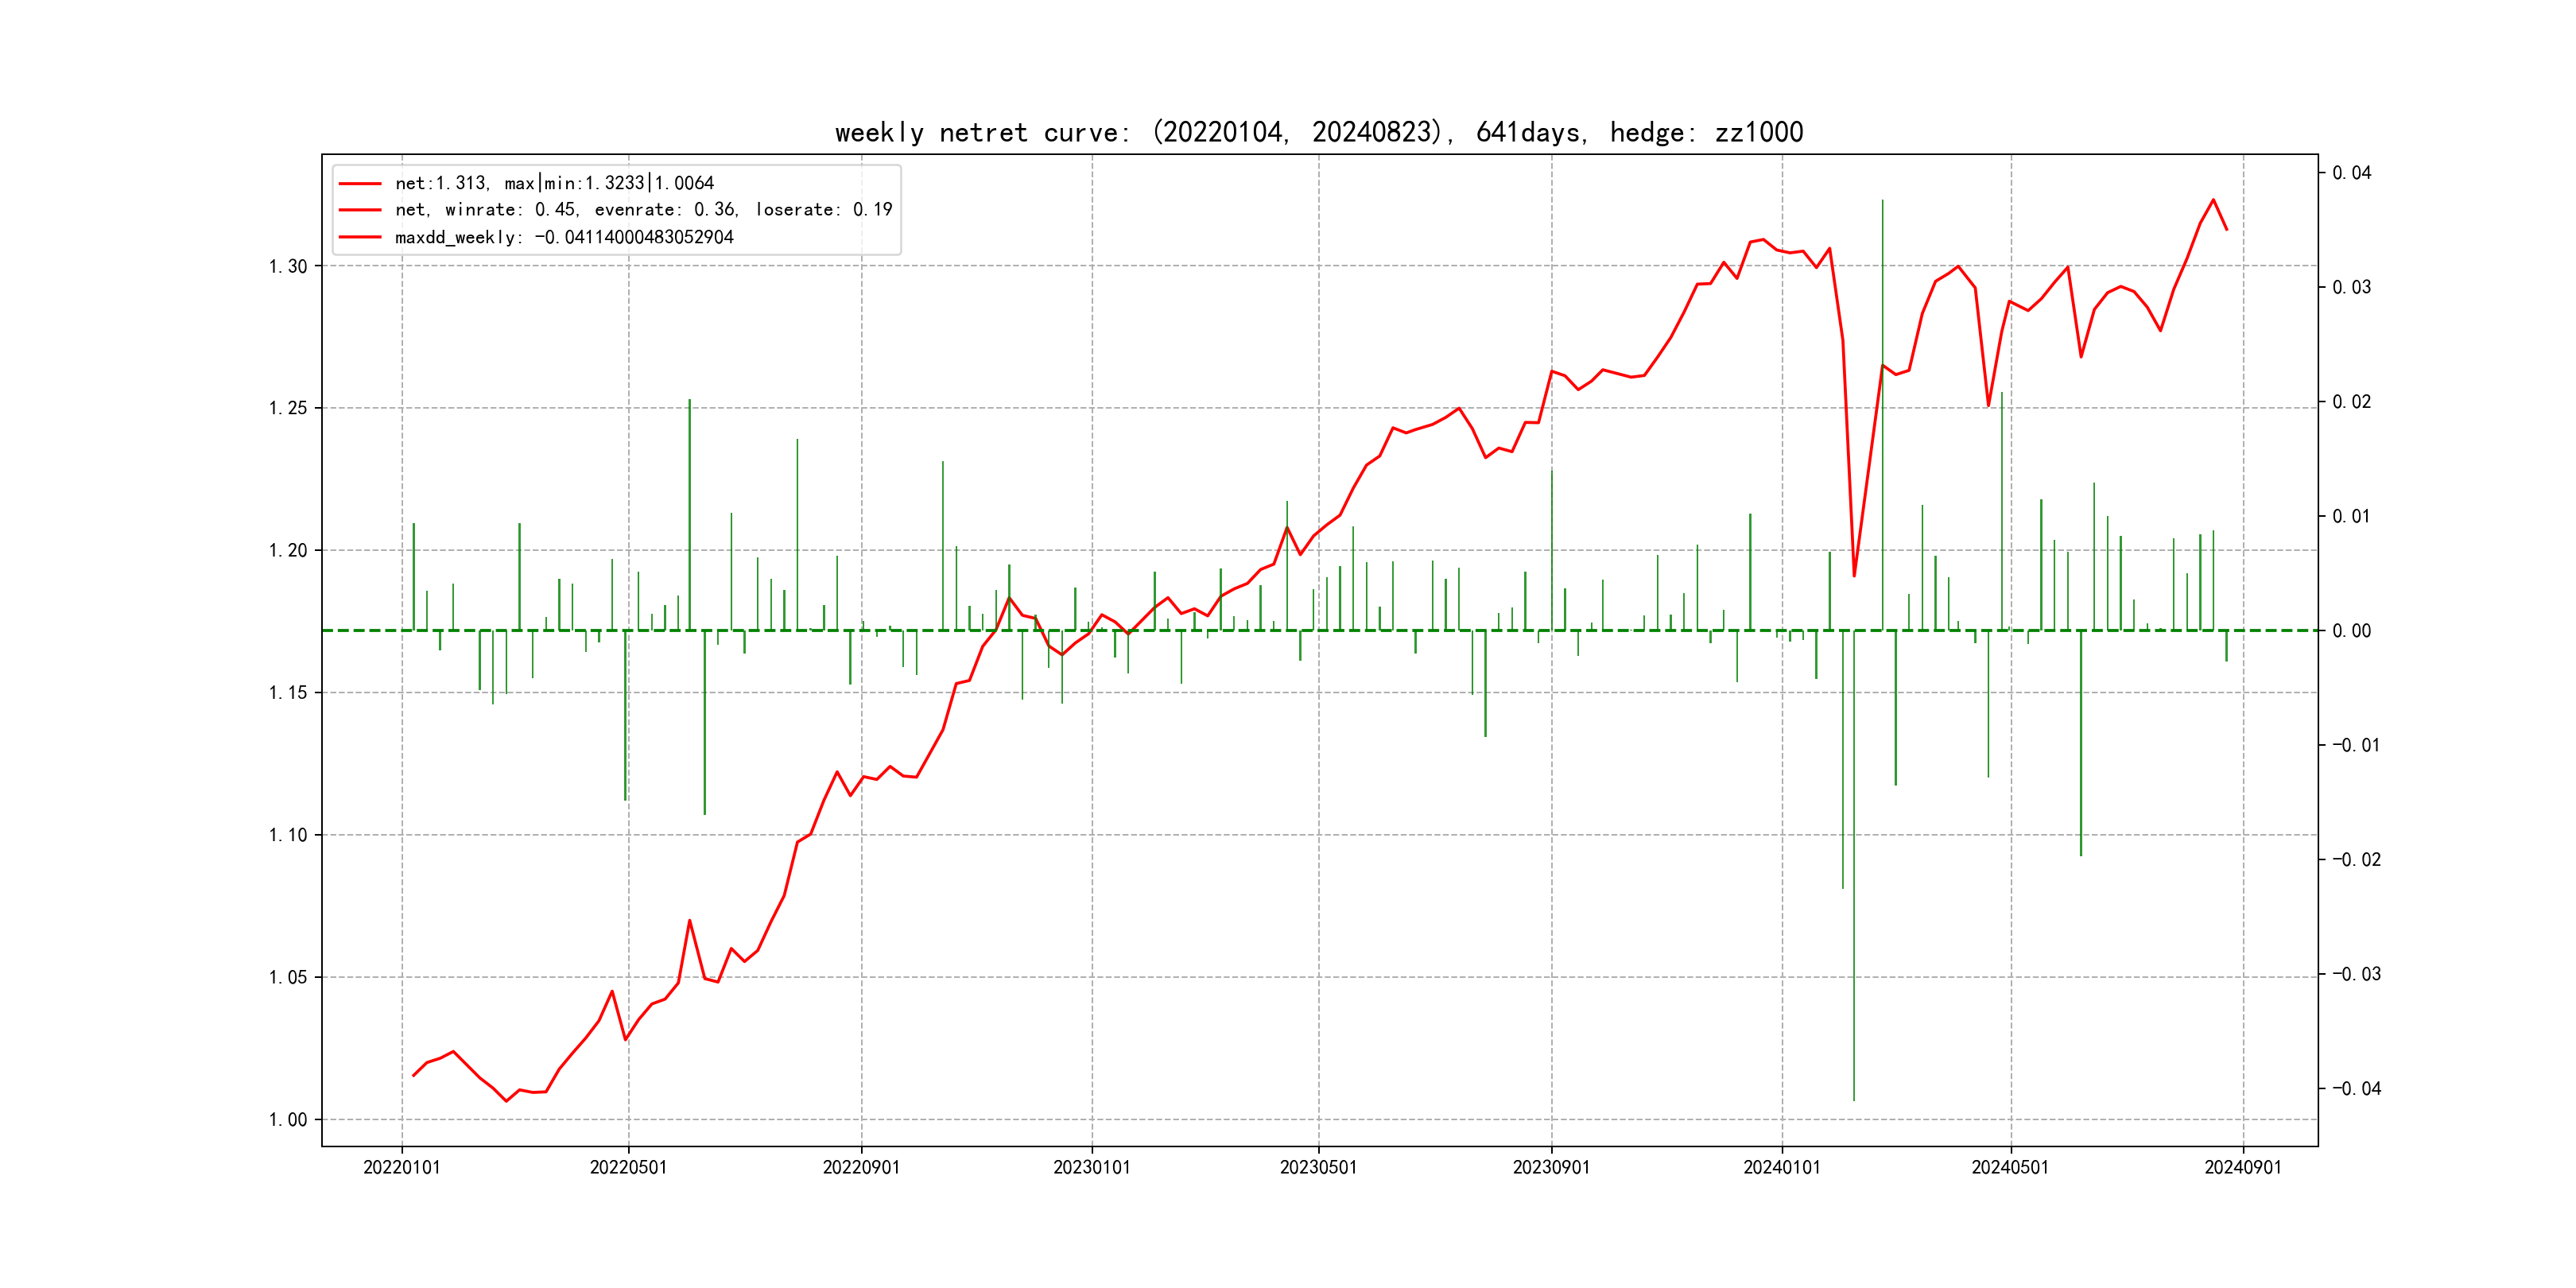2576x1288 pixels.
Task: Click x-axis date label 20220101
Action: (x=402, y=1167)
